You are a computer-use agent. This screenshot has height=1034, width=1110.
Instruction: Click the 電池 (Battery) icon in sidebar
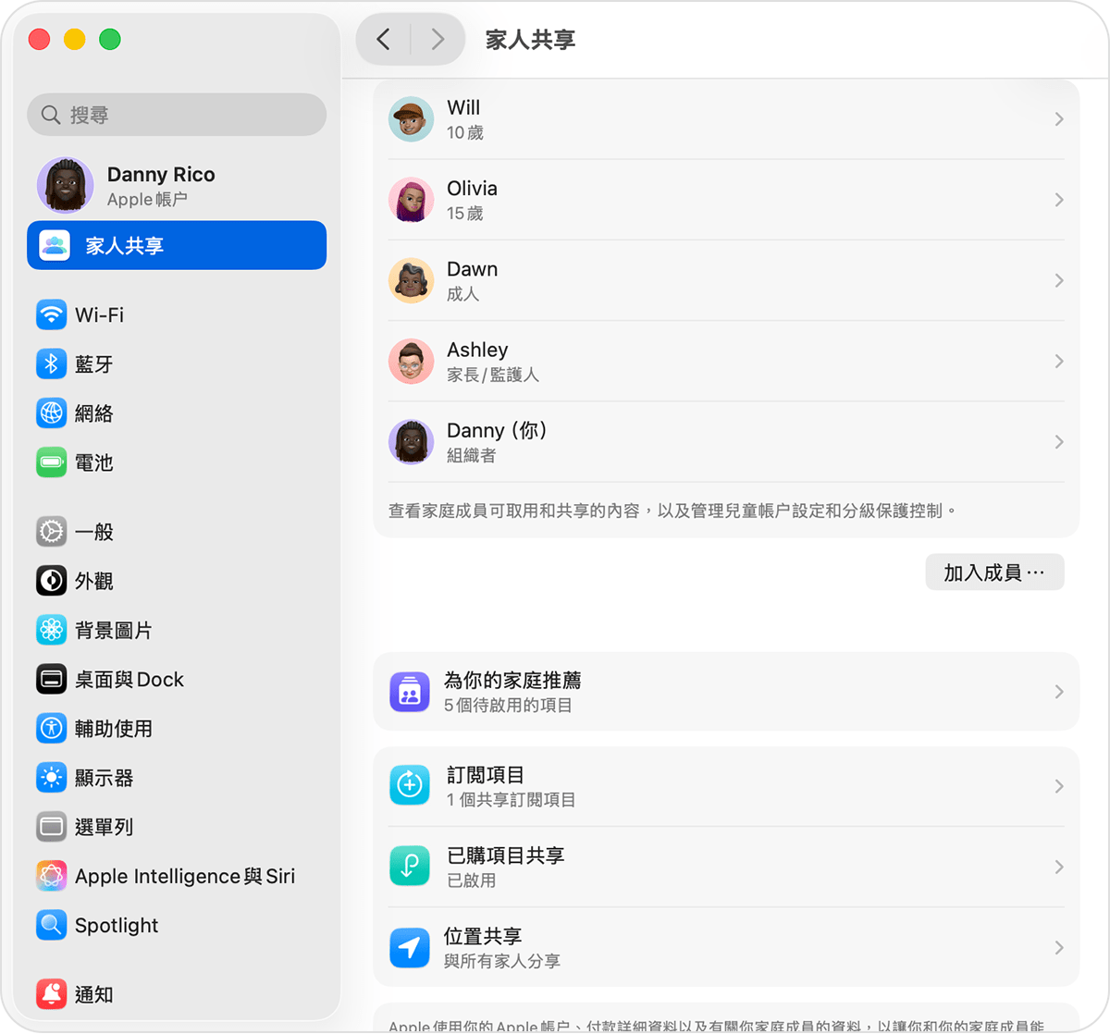51,462
